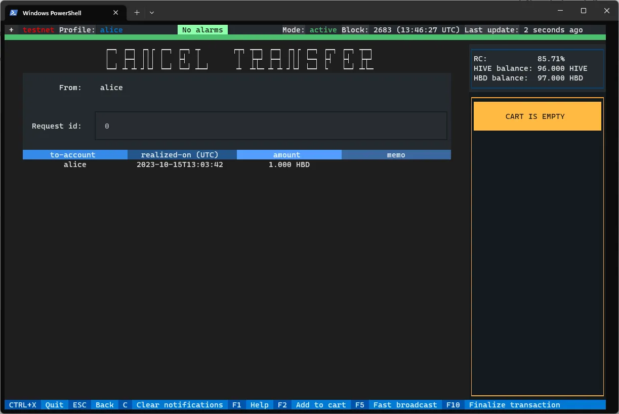
Task: Minimize the PowerShell window
Action: point(560,11)
